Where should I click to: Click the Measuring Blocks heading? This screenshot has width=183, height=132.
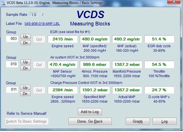(x=90, y=24)
